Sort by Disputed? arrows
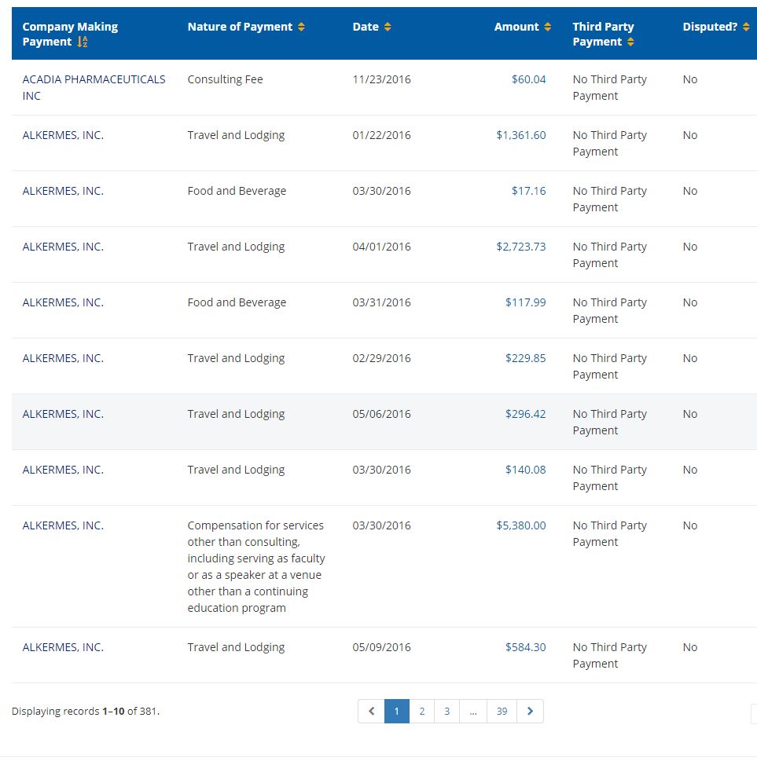 click(746, 27)
